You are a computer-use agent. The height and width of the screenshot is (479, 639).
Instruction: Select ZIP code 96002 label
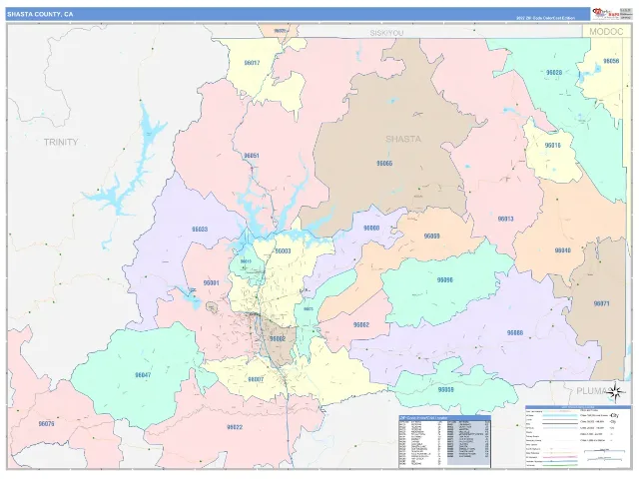coord(278,339)
